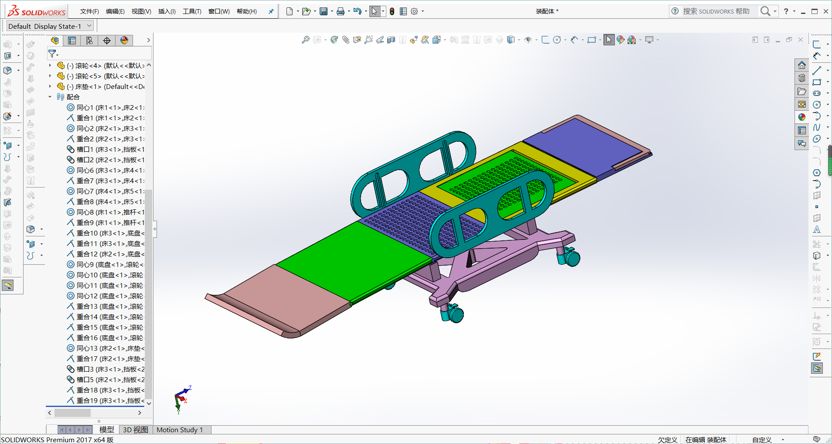
Task: Open the Design Library books icon
Action: 801,78
